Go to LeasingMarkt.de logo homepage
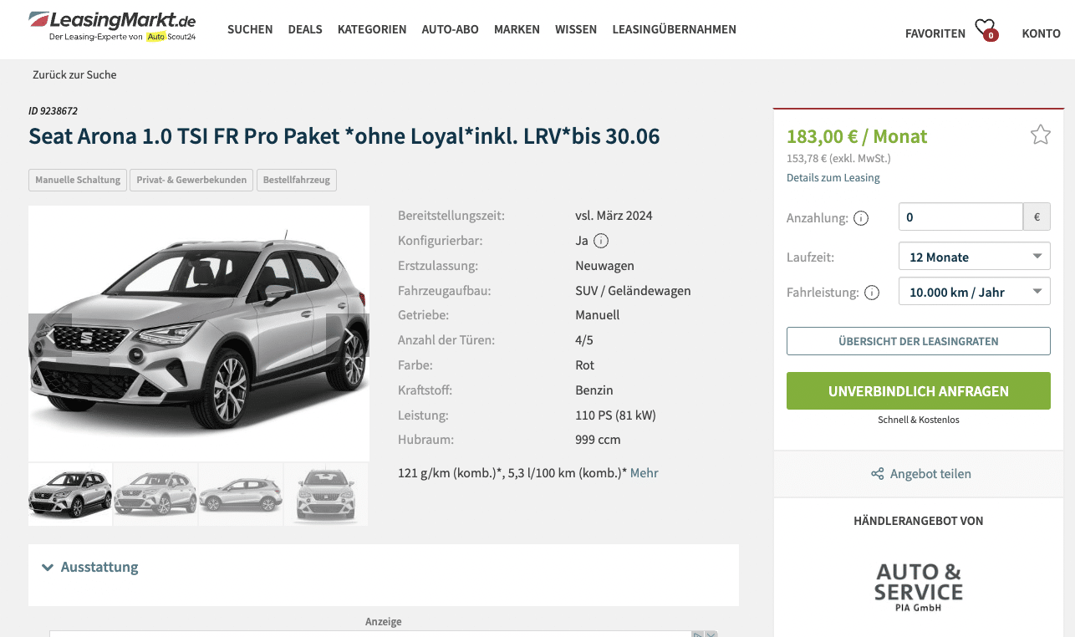This screenshot has height=637, width=1075. (112, 26)
